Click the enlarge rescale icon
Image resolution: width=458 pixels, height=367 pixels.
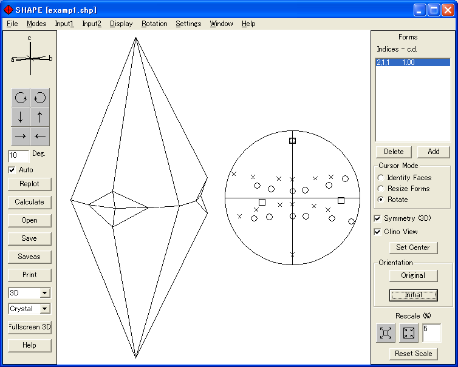tap(386, 333)
